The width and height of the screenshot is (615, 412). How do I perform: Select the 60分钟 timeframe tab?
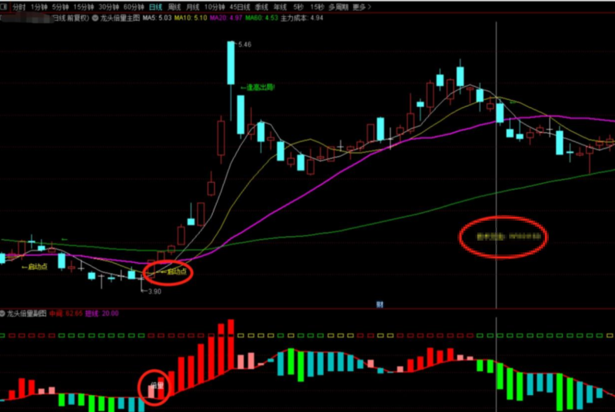(134, 5)
